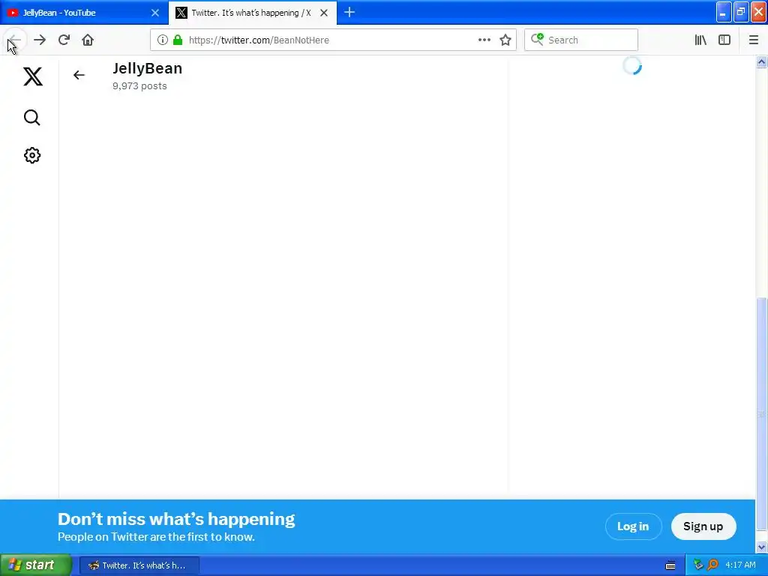Viewport: 768px width, 576px height.
Task: Click the network tray icon
Action: coord(698,565)
